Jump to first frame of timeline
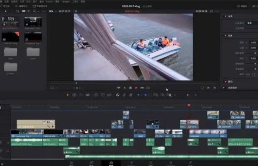 point(118,88)
